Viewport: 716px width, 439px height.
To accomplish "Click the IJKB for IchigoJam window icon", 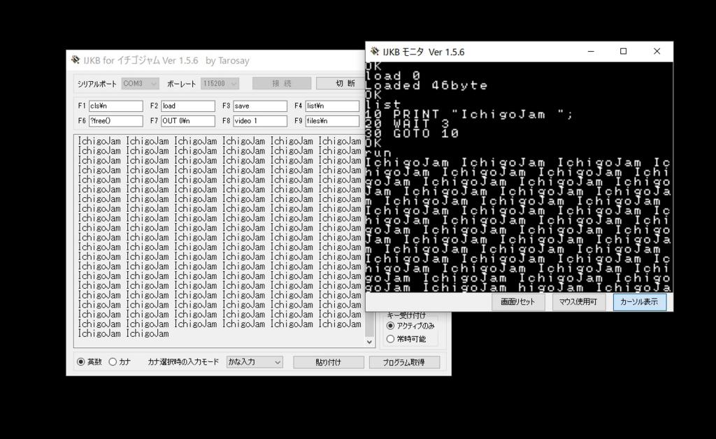I will tap(76, 60).
